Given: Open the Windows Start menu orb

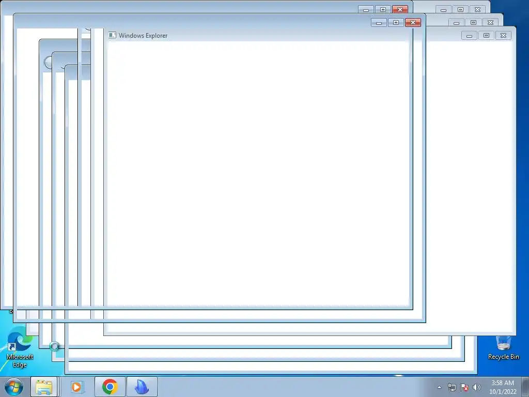Looking at the screenshot, I should [14, 387].
